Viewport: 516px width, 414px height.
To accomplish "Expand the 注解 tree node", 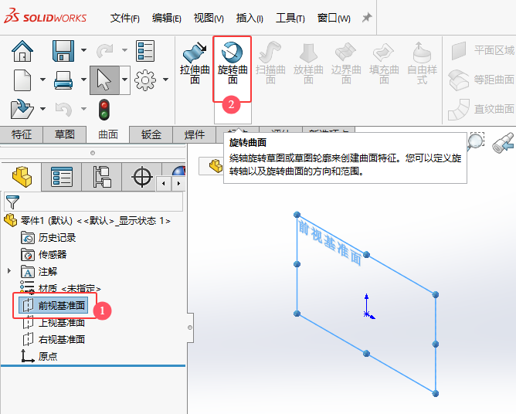I will click(9, 271).
